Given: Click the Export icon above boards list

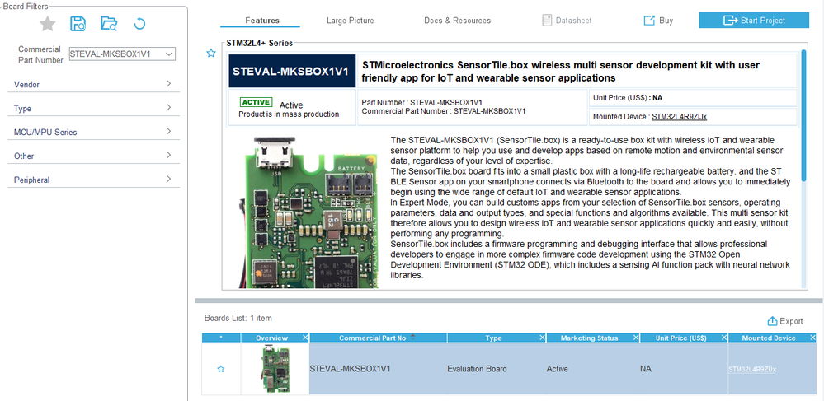Looking at the screenshot, I should pyautogui.click(x=772, y=321).
